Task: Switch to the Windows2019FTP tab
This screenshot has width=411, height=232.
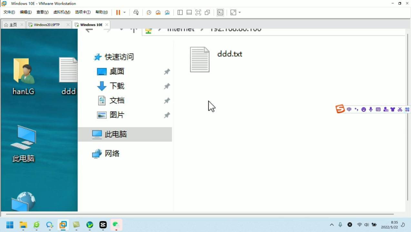Action: tap(47, 24)
